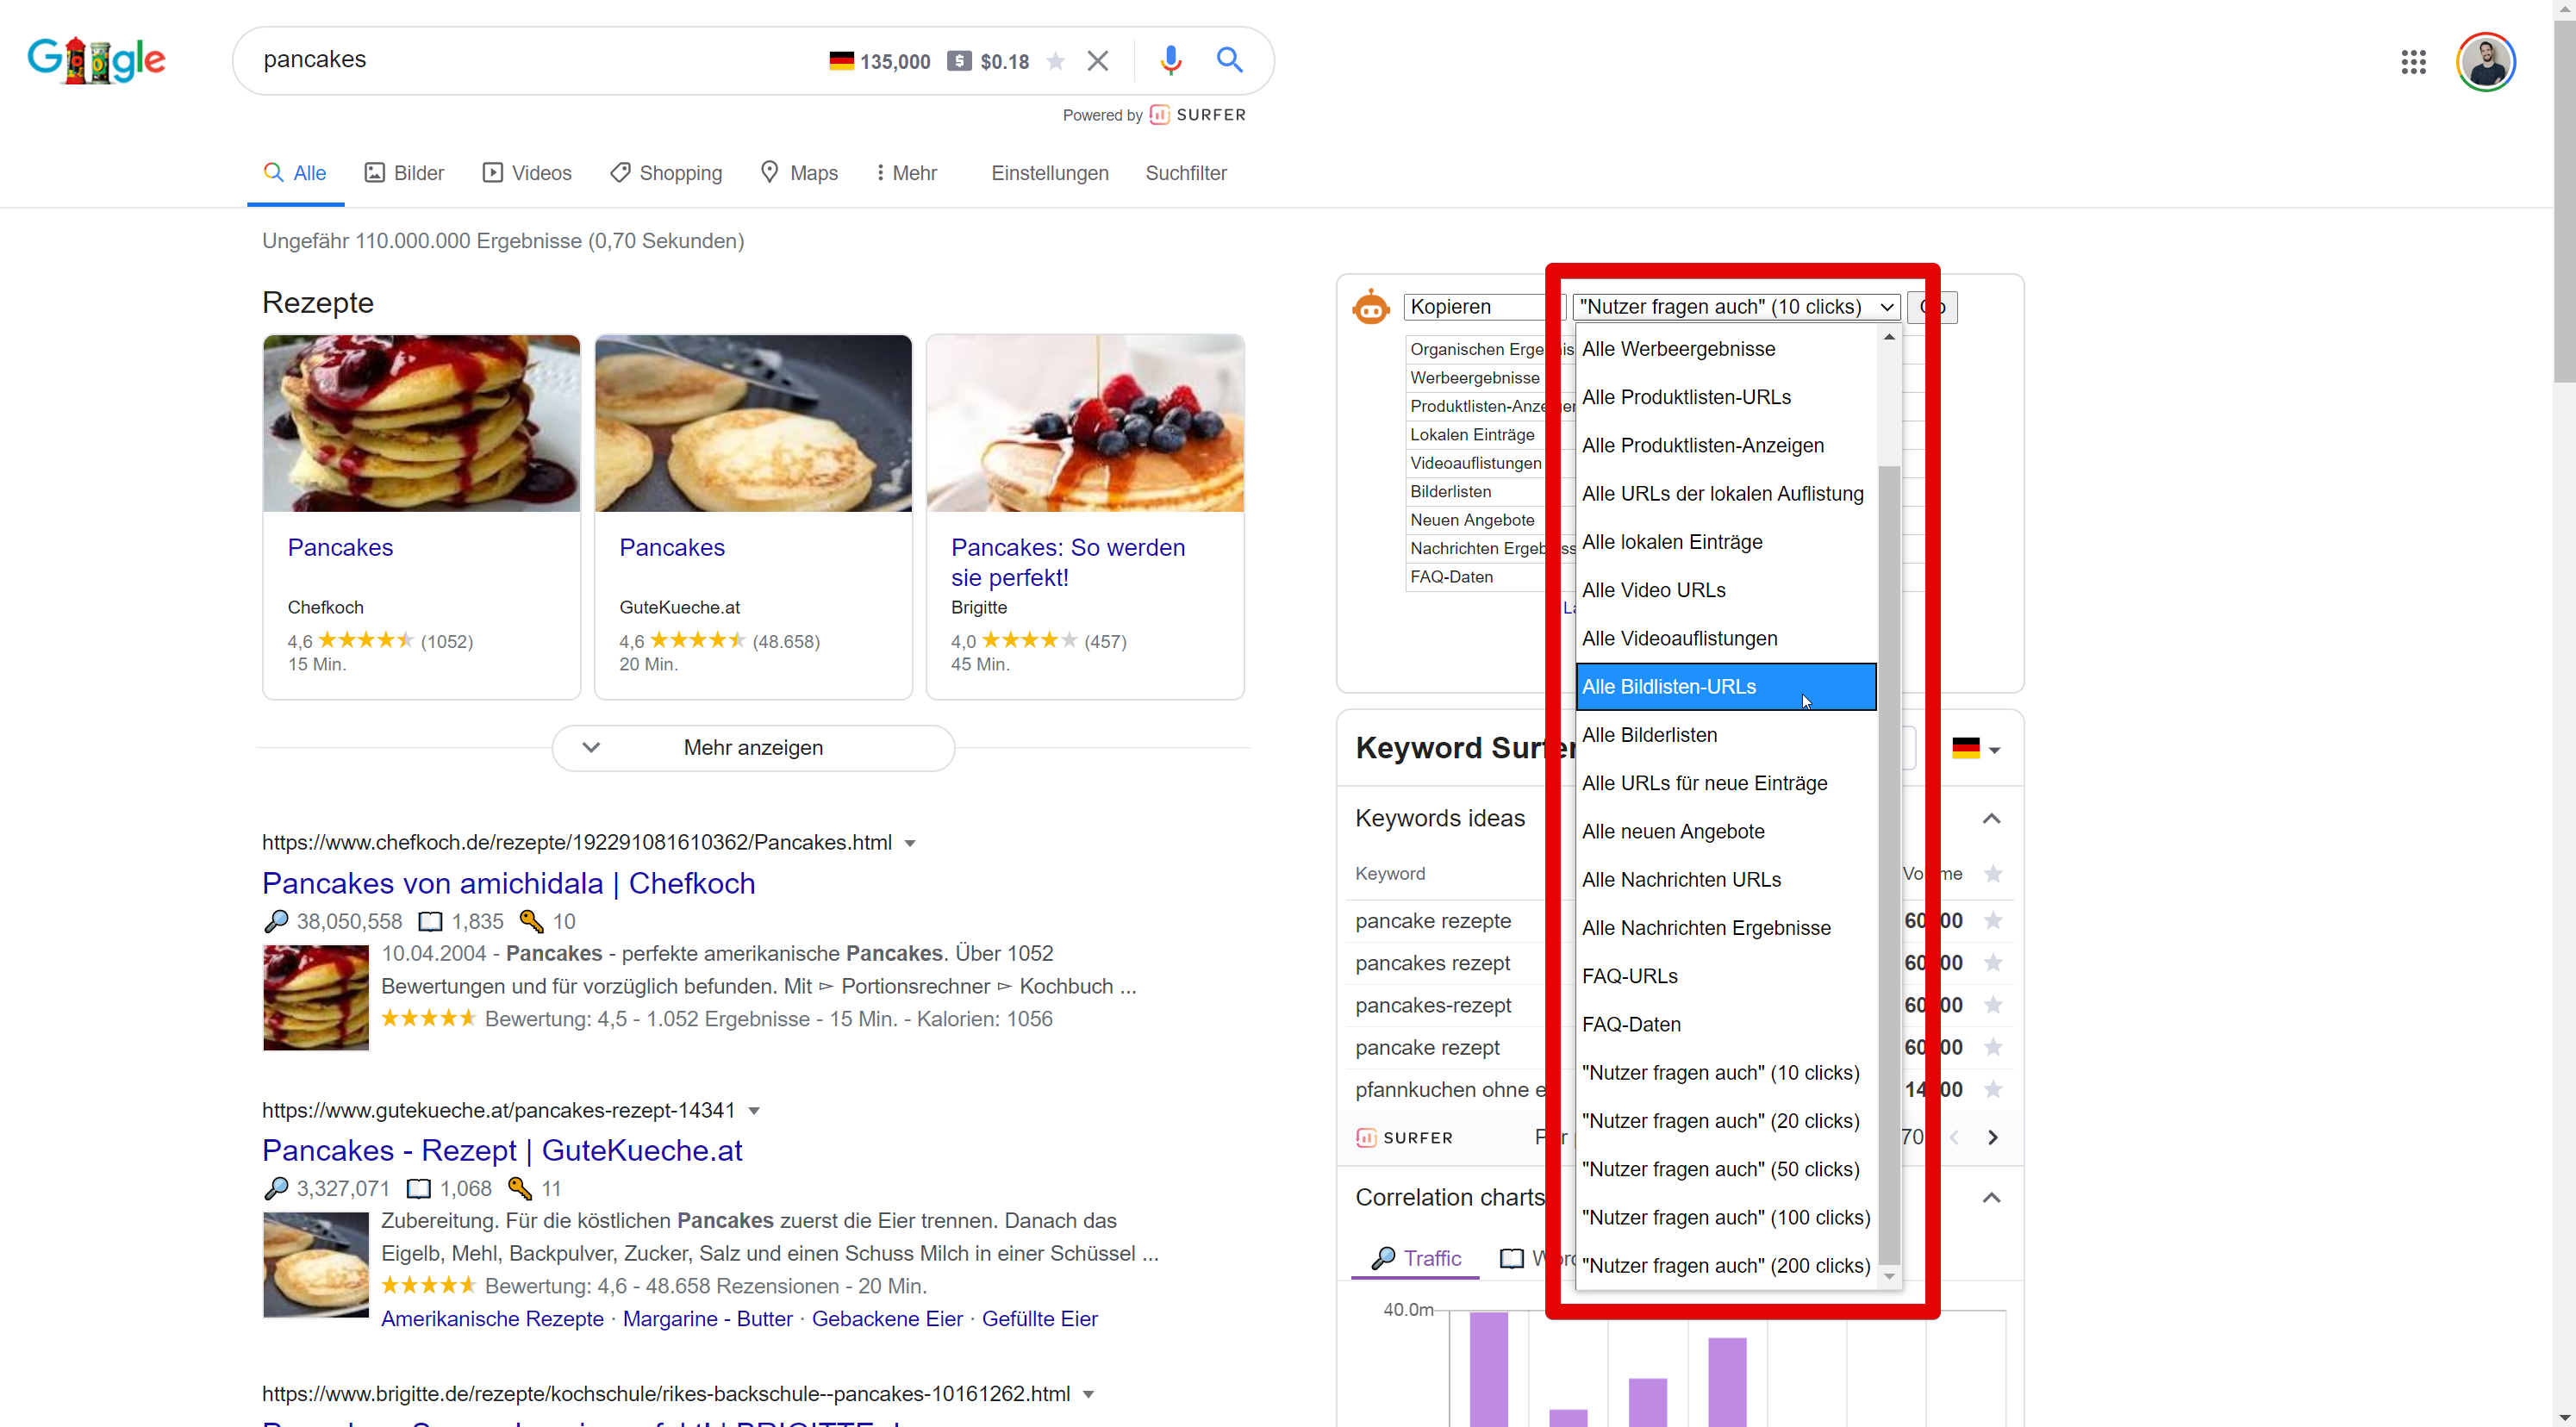The height and width of the screenshot is (1427, 2576).
Task: Open the German flag country dropdown
Action: [x=1976, y=748]
